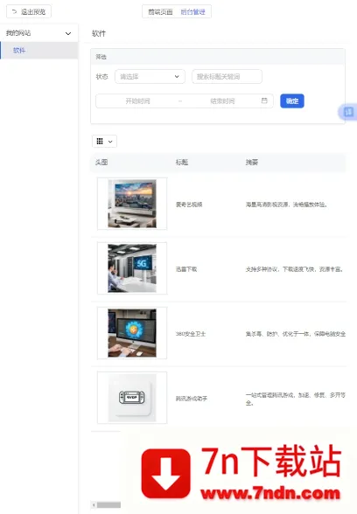
Task: Open the computer monitor gear thumbnail
Action: (132, 333)
